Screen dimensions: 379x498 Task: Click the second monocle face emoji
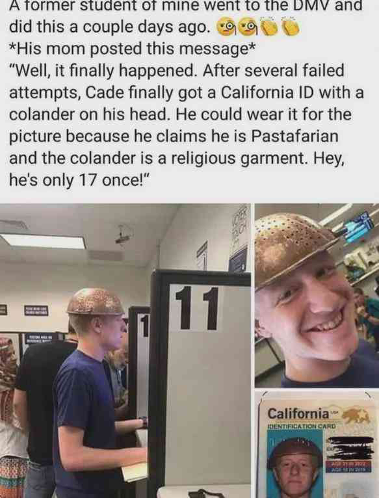click(x=249, y=28)
